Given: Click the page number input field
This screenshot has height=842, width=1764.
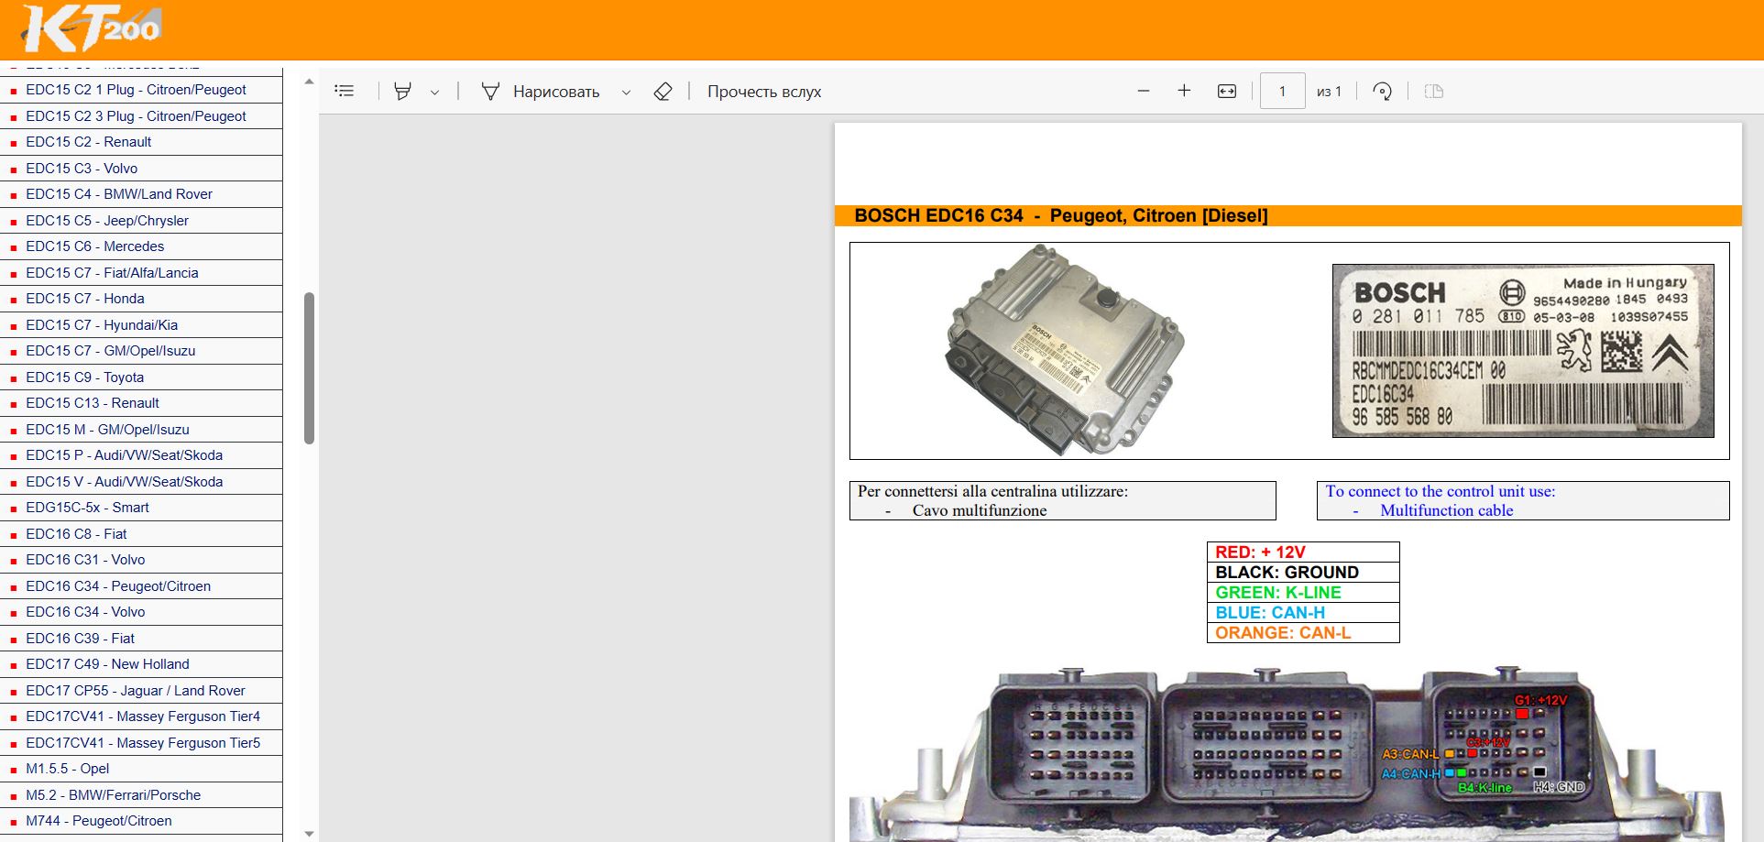Looking at the screenshot, I should [1282, 91].
